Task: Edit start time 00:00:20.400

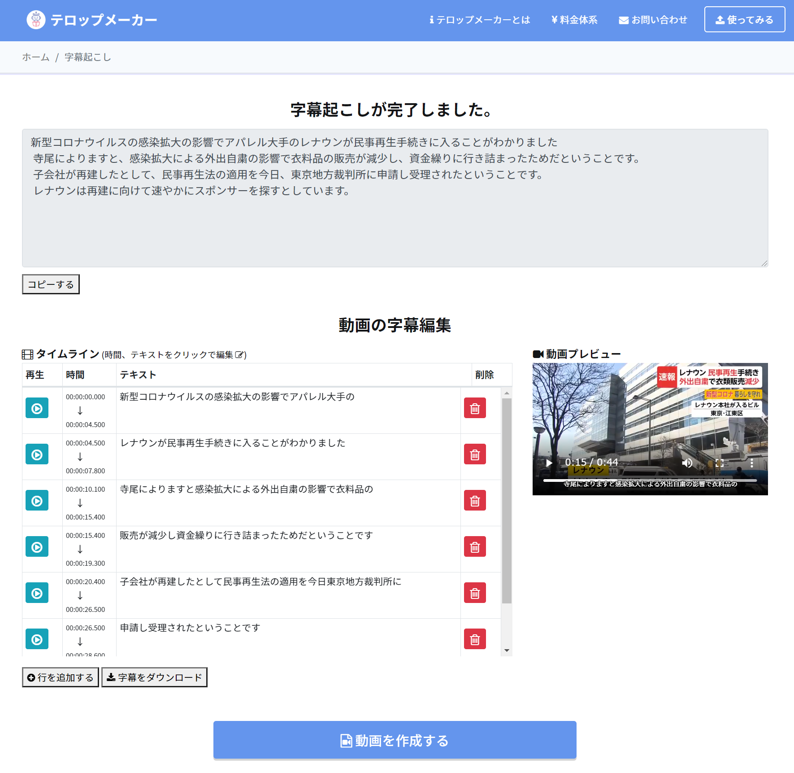Action: 86,582
